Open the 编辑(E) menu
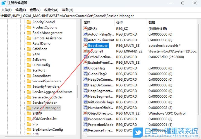The image size is (201, 139). click(20, 10)
